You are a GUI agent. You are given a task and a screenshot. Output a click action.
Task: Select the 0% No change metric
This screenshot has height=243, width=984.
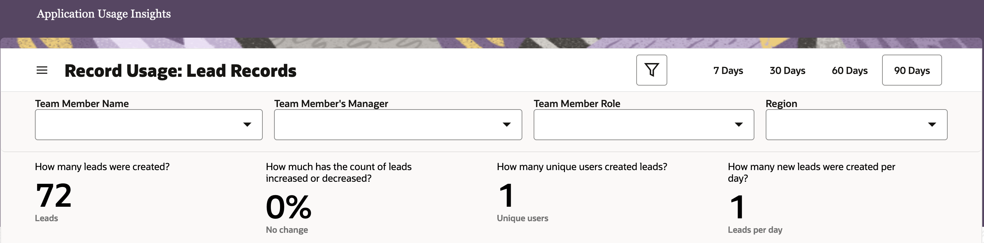click(x=288, y=207)
